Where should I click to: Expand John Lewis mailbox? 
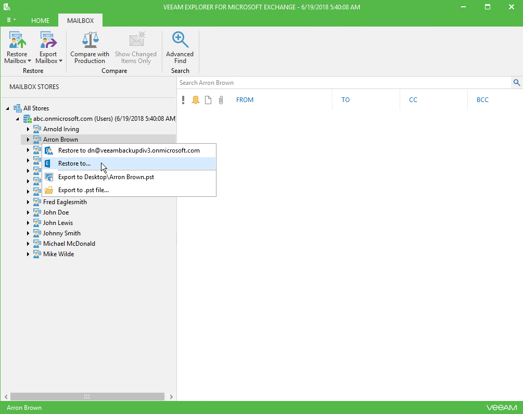tap(28, 223)
